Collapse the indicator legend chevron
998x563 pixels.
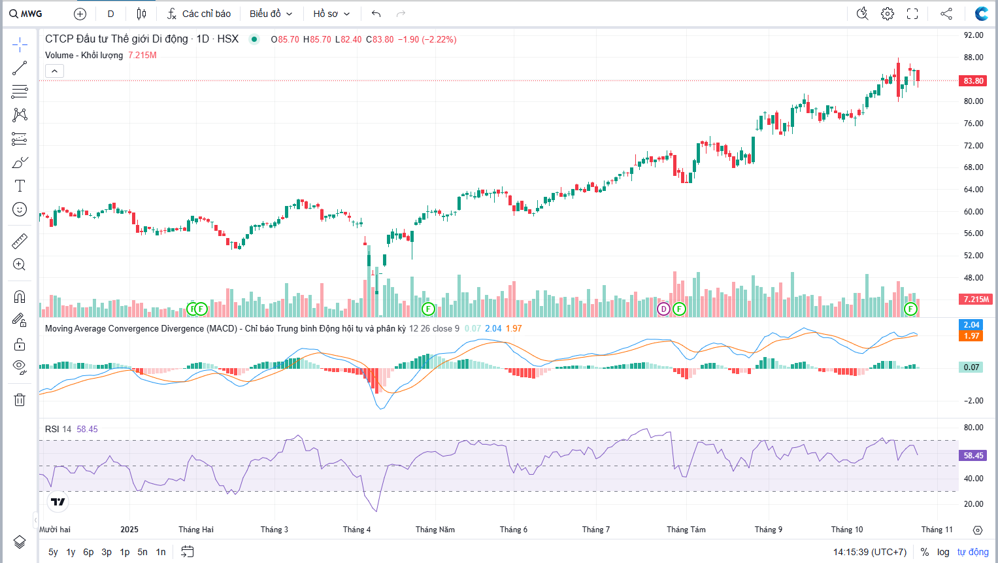point(54,71)
